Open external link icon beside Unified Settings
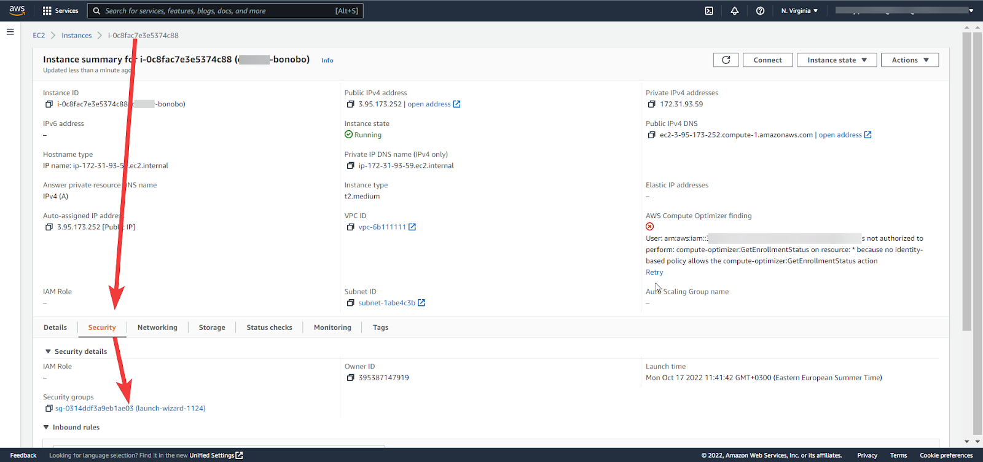This screenshot has height=462, width=983. (x=240, y=455)
